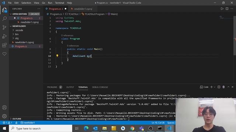Open the Edit menu
This screenshot has height=132, width=236.
16,3
